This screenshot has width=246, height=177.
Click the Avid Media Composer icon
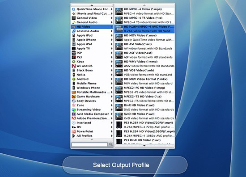(74, 114)
